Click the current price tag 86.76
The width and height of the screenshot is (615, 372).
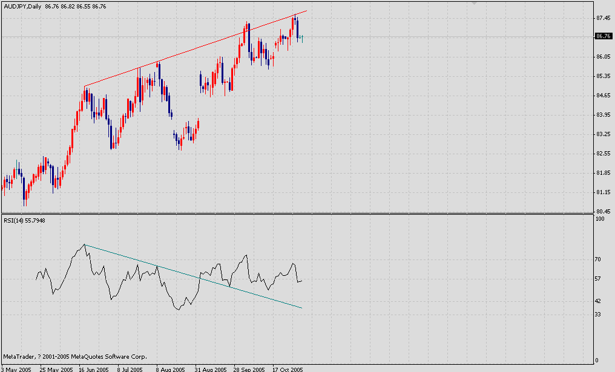pos(603,36)
